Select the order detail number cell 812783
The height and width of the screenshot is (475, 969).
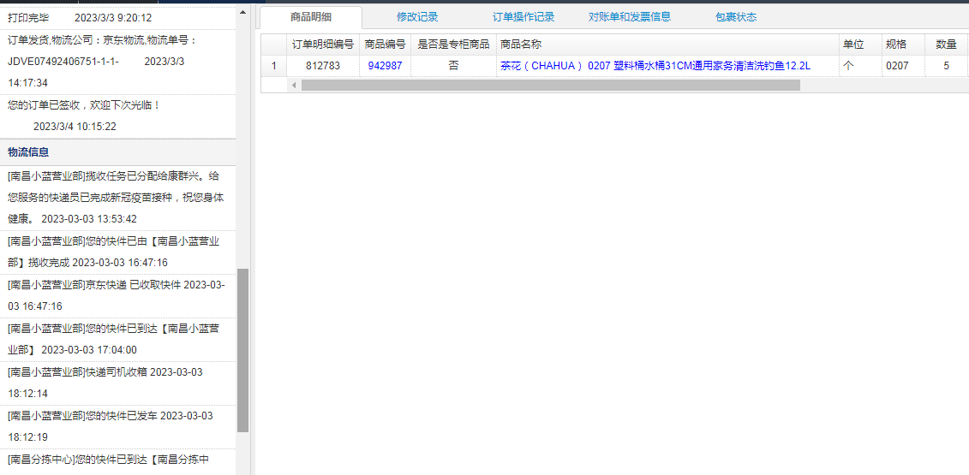coord(323,66)
